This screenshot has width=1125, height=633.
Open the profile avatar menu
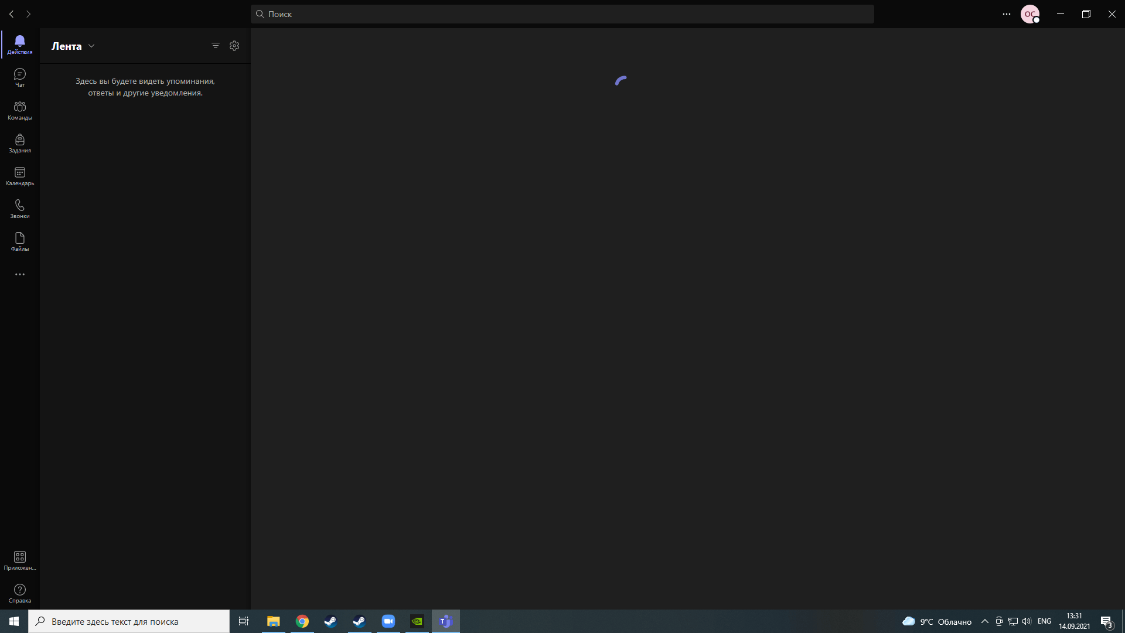tap(1030, 14)
